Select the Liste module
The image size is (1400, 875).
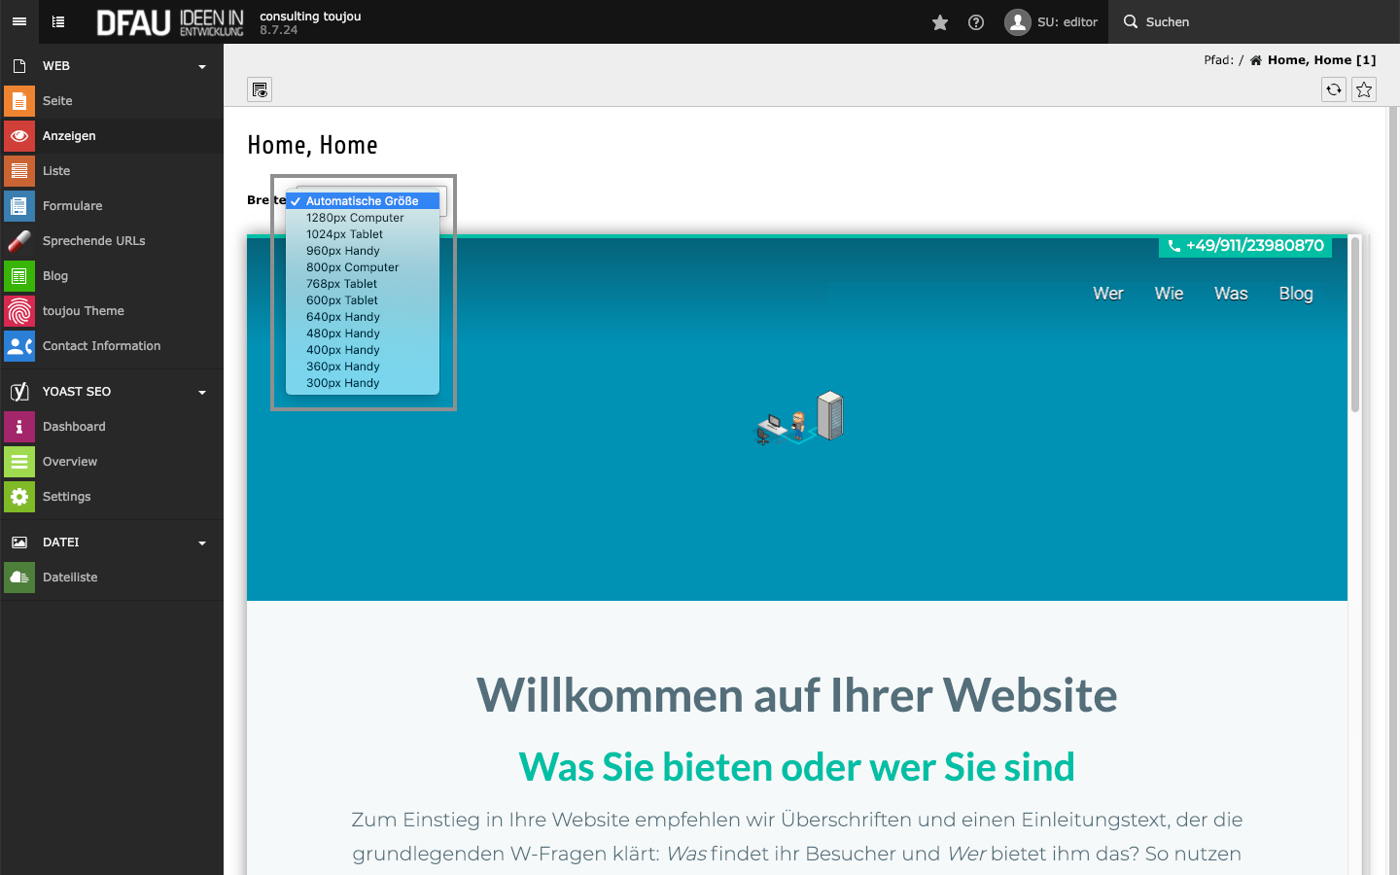click(x=56, y=171)
